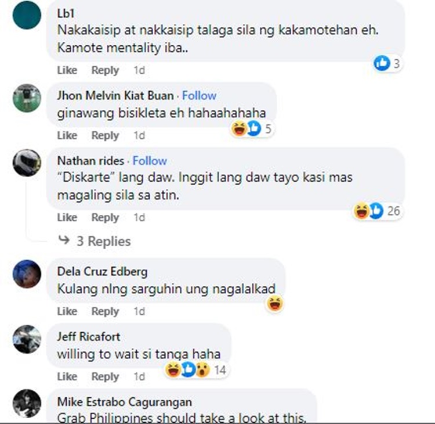Open Lb1's profile picture

(27, 15)
